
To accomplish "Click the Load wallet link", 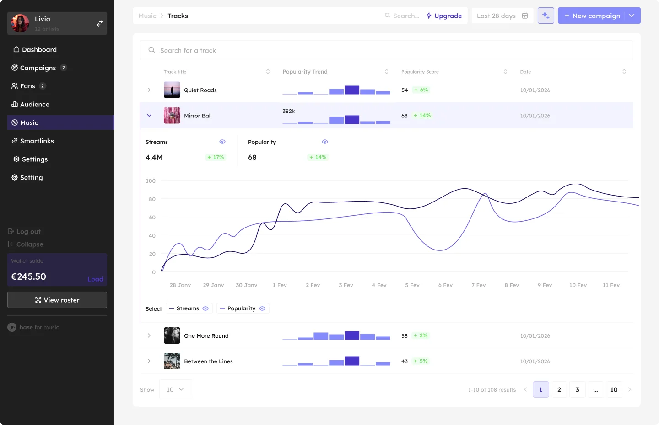I will (95, 279).
